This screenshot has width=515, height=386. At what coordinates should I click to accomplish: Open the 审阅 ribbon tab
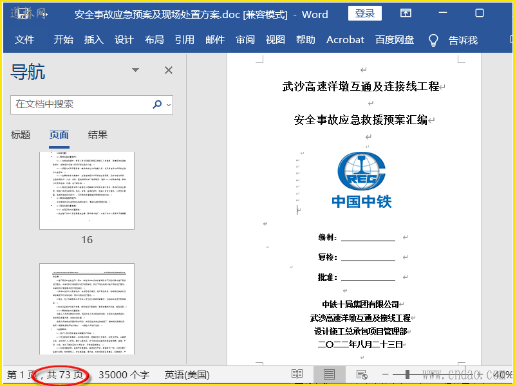tap(245, 40)
